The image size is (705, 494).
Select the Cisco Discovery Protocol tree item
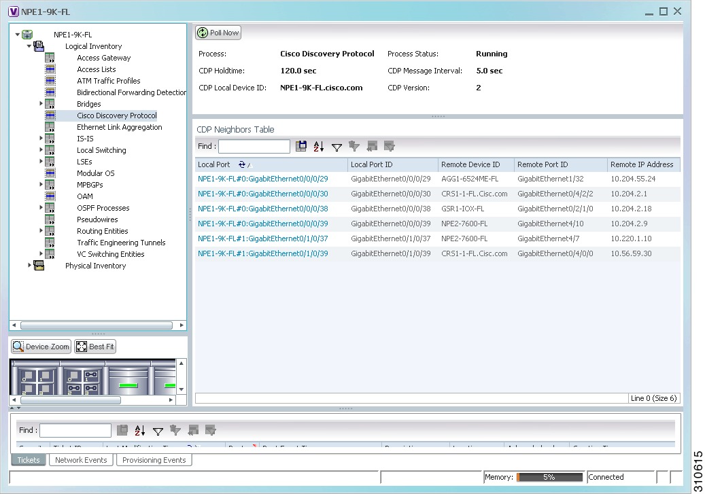point(117,116)
